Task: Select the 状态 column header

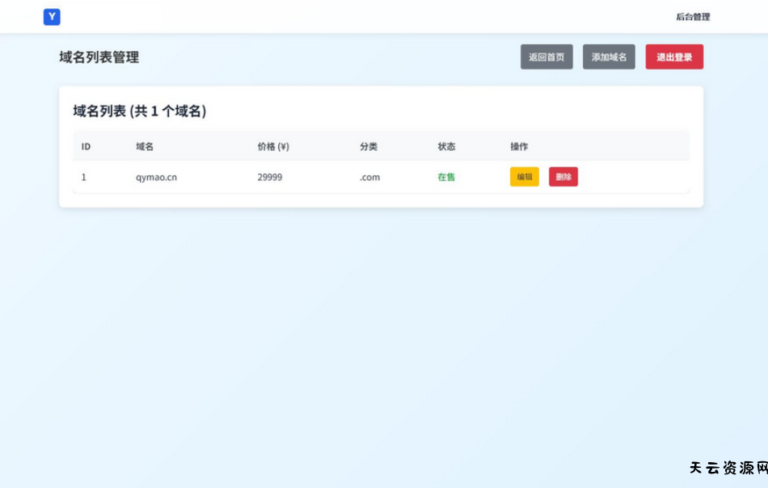Action: click(446, 147)
